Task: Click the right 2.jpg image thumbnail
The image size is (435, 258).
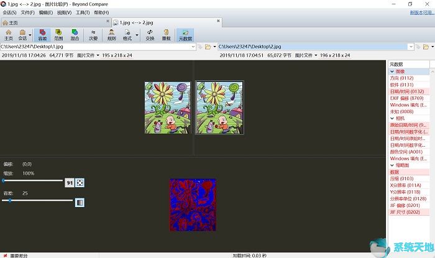Action: tap(219, 108)
